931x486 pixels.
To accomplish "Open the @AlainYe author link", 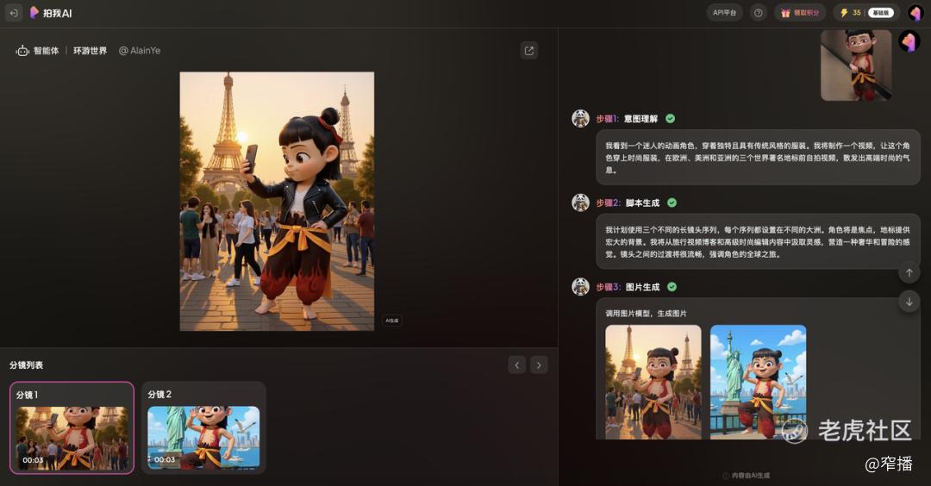I will pos(140,51).
